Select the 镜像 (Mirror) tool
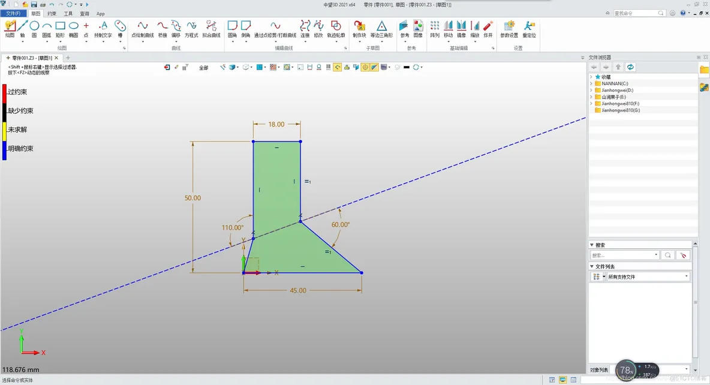This screenshot has height=385, width=710. click(461, 29)
